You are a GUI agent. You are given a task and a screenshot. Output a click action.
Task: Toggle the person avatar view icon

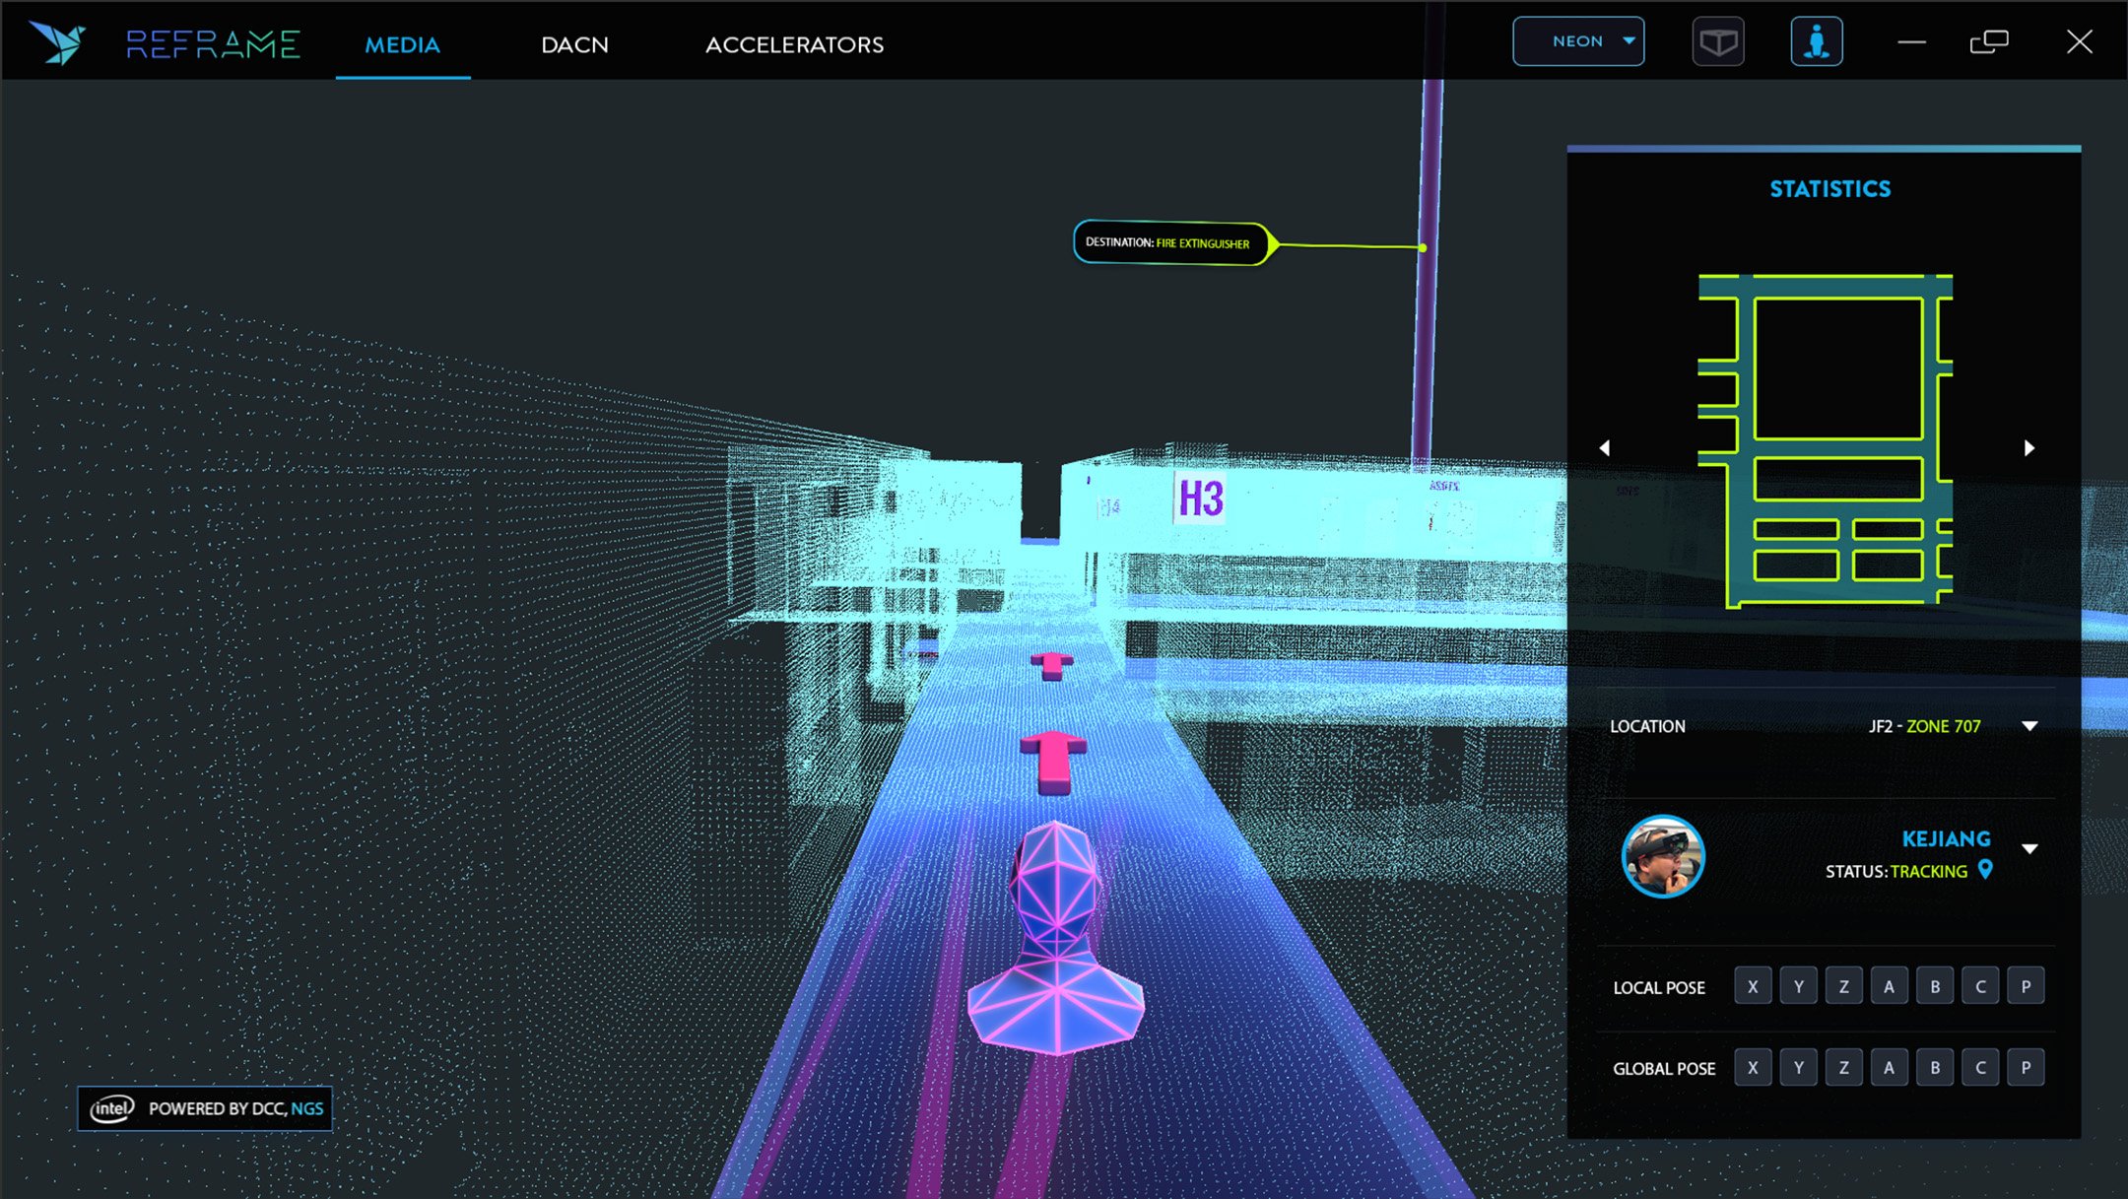(1816, 42)
